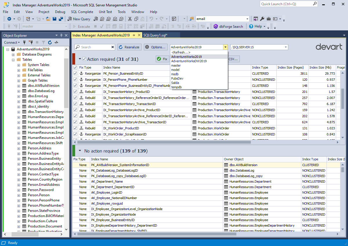Click the Cut icon on the standard toolbar

coord(130,19)
